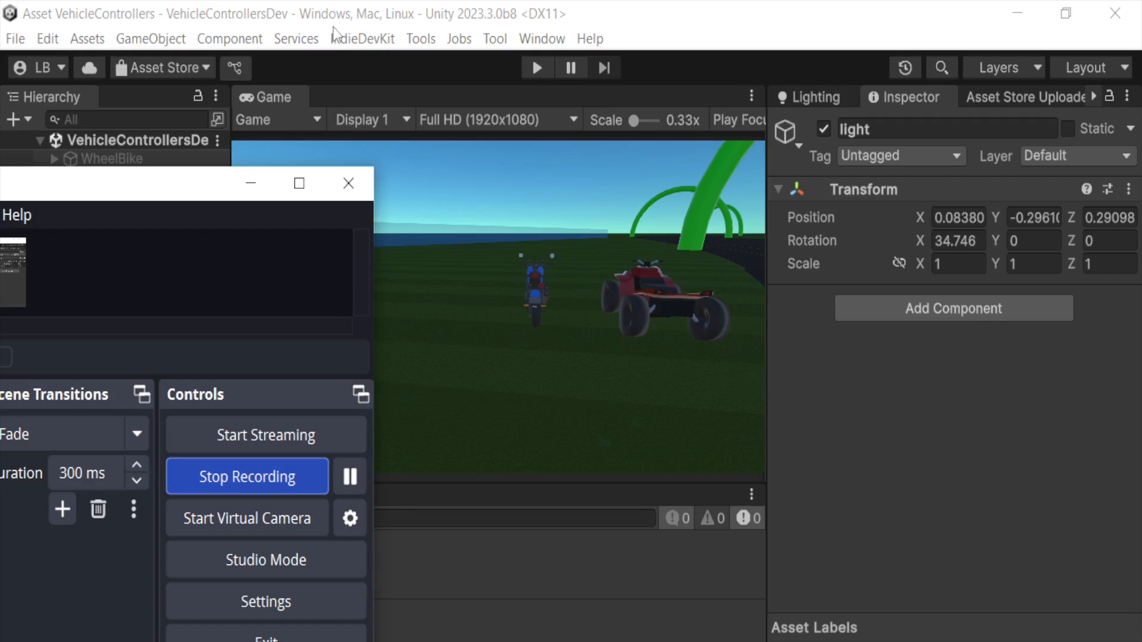Toggle the Static checkbox
Image resolution: width=1142 pixels, height=642 pixels.
[x=1068, y=129]
